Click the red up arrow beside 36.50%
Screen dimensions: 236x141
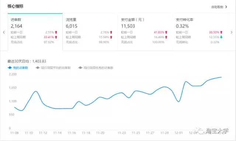[221, 32]
